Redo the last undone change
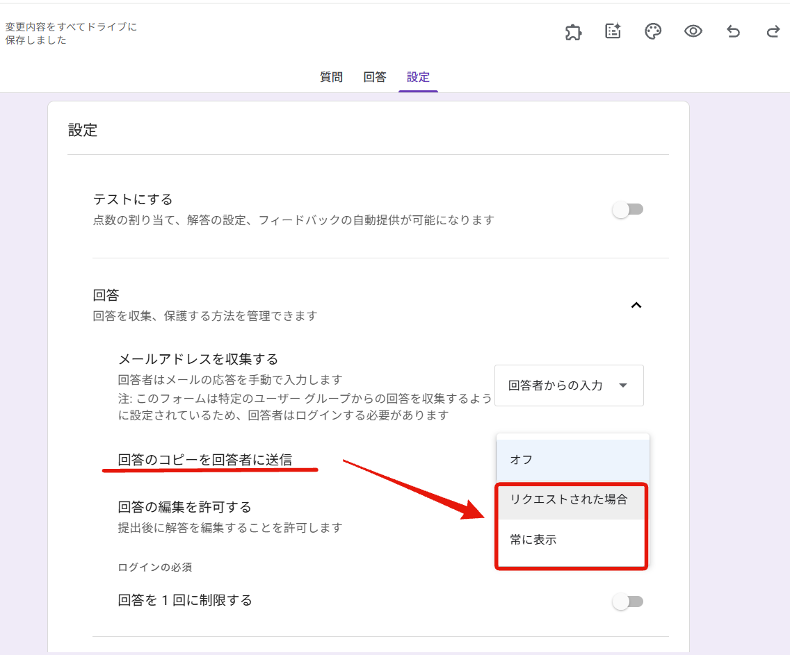790x655 pixels. pyautogui.click(x=773, y=32)
